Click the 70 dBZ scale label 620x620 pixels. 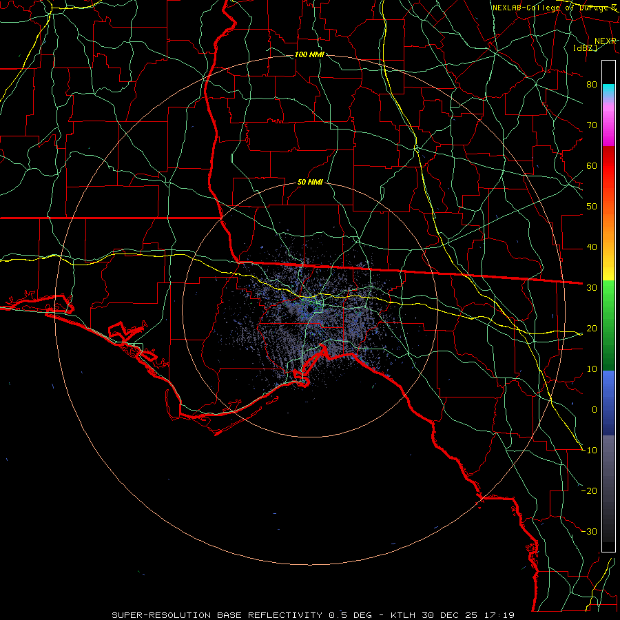592,125
